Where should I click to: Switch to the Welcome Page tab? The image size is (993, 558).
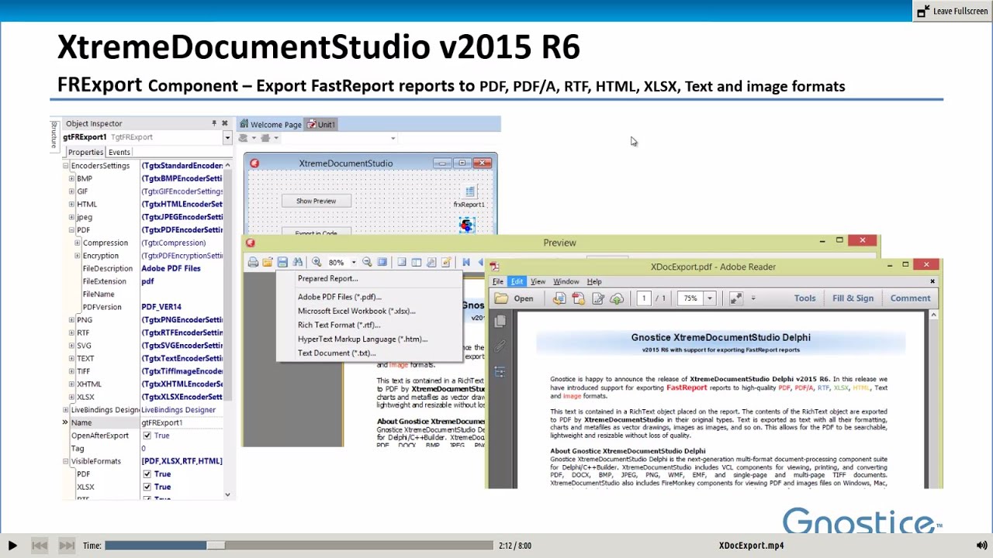click(x=271, y=124)
